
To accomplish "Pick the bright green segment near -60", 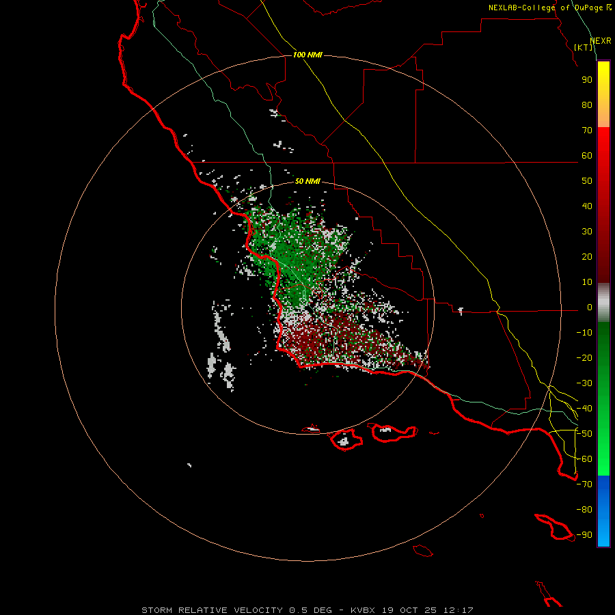I will 603,459.
